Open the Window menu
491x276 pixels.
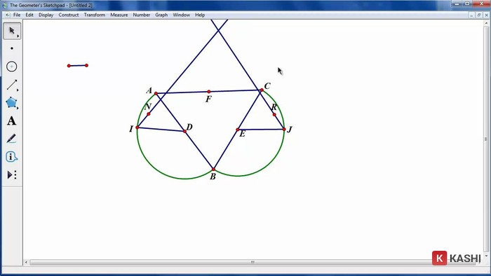point(181,15)
